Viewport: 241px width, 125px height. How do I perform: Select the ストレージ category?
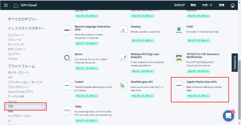[x=14, y=40]
